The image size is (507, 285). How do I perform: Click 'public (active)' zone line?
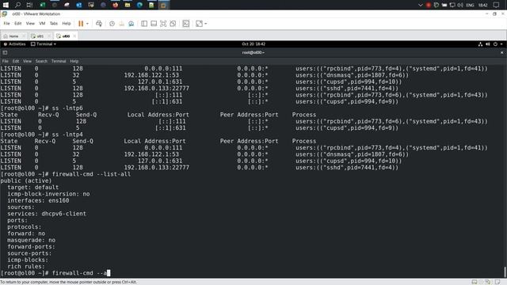pos(26,180)
